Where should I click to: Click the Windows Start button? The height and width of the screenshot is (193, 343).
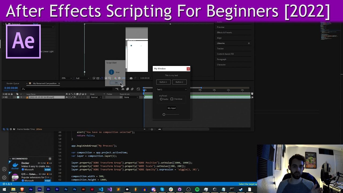click(x=5, y=190)
